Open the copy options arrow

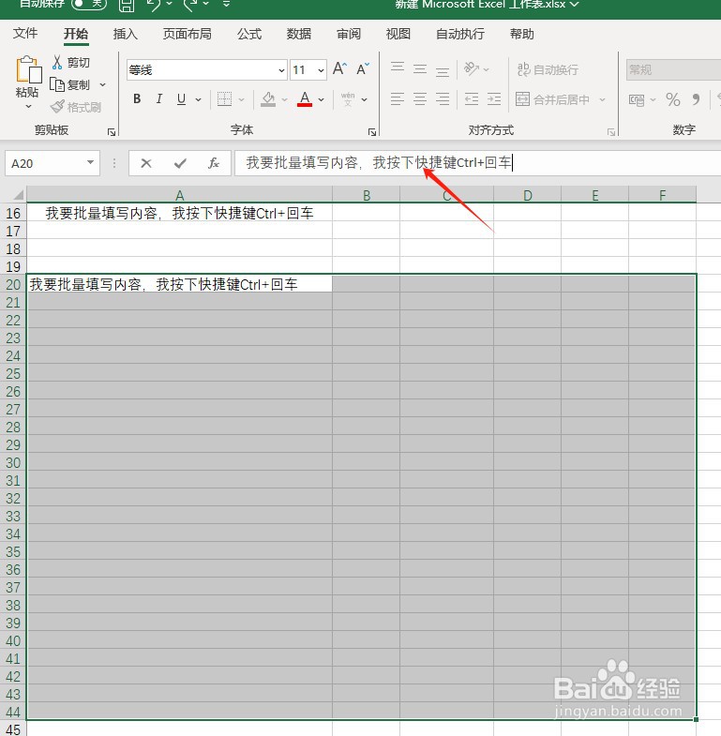pyautogui.click(x=102, y=85)
